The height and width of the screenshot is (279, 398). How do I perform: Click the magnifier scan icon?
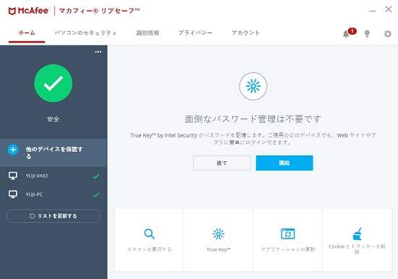coord(149,234)
